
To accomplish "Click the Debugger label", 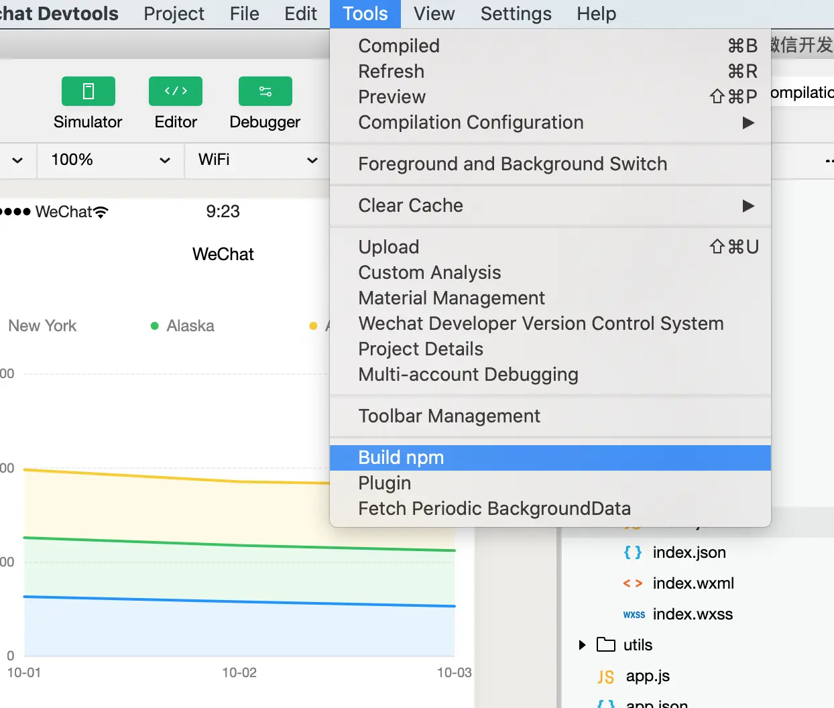I will click(265, 122).
